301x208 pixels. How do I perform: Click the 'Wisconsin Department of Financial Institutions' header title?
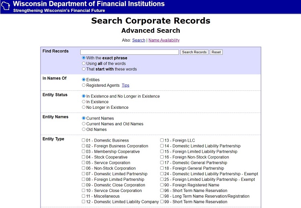89,4
